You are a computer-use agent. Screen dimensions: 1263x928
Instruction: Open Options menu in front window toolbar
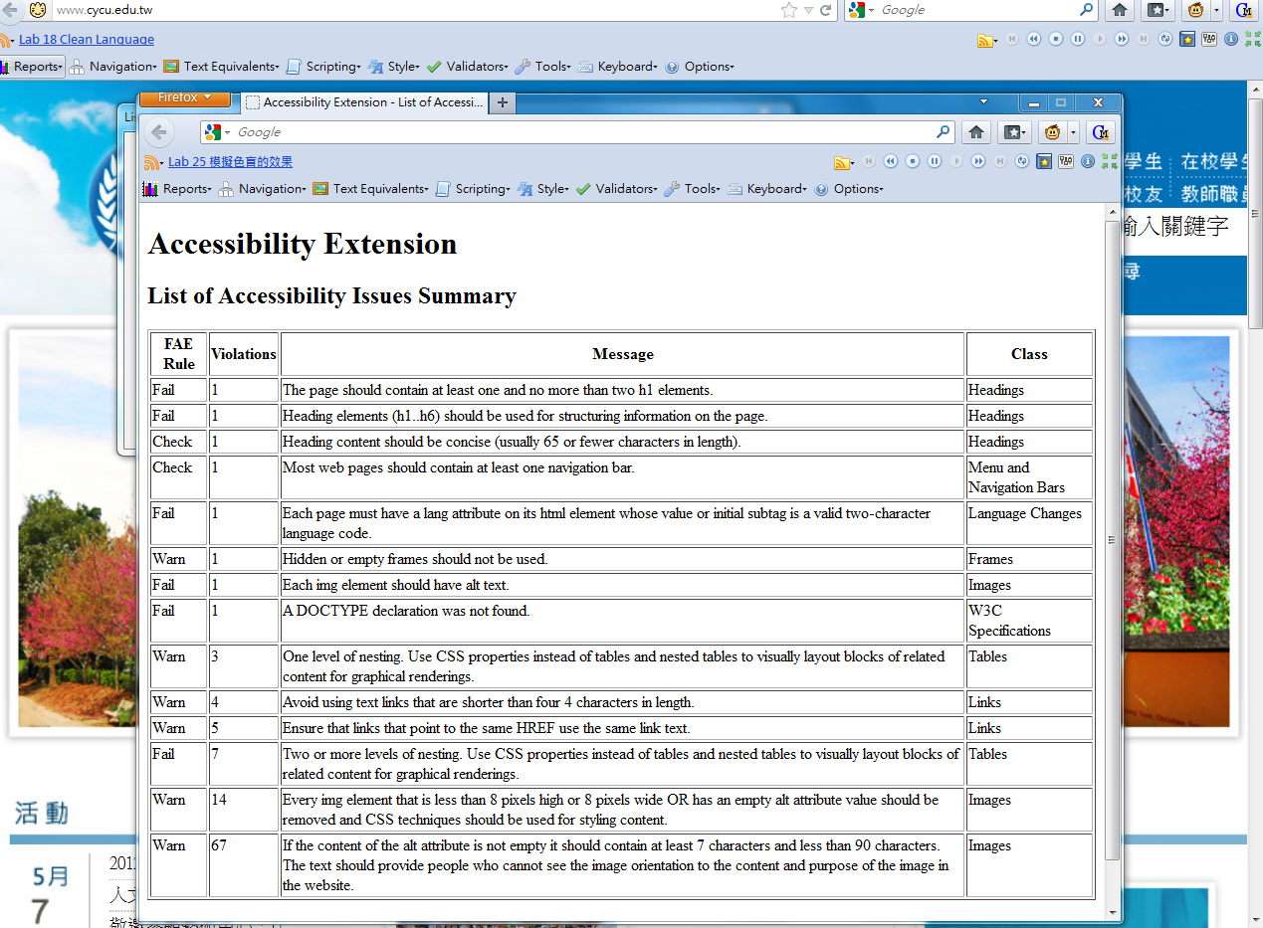pos(849,189)
